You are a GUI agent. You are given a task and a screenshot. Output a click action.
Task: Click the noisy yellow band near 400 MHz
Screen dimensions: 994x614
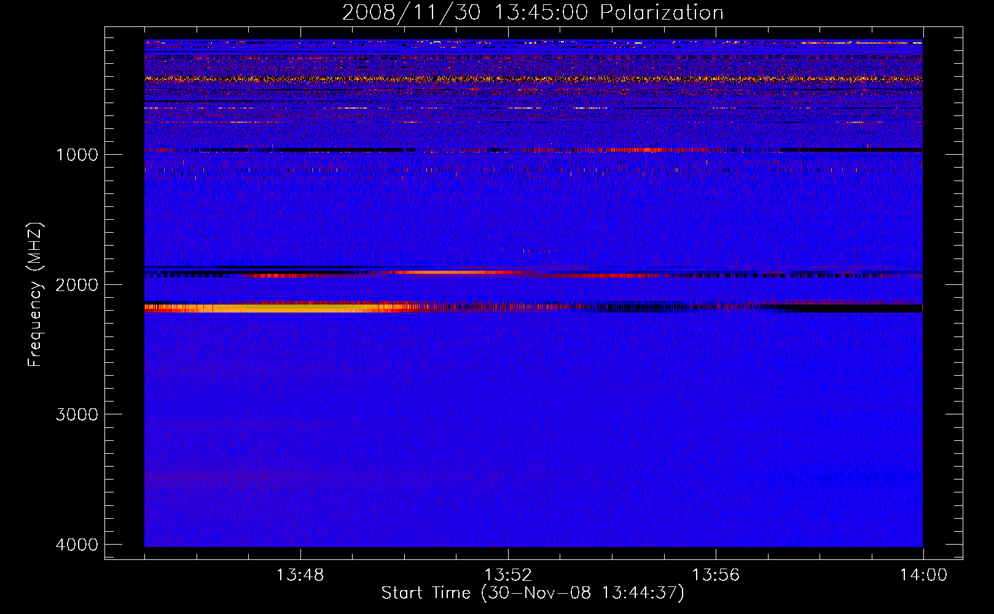point(533,79)
